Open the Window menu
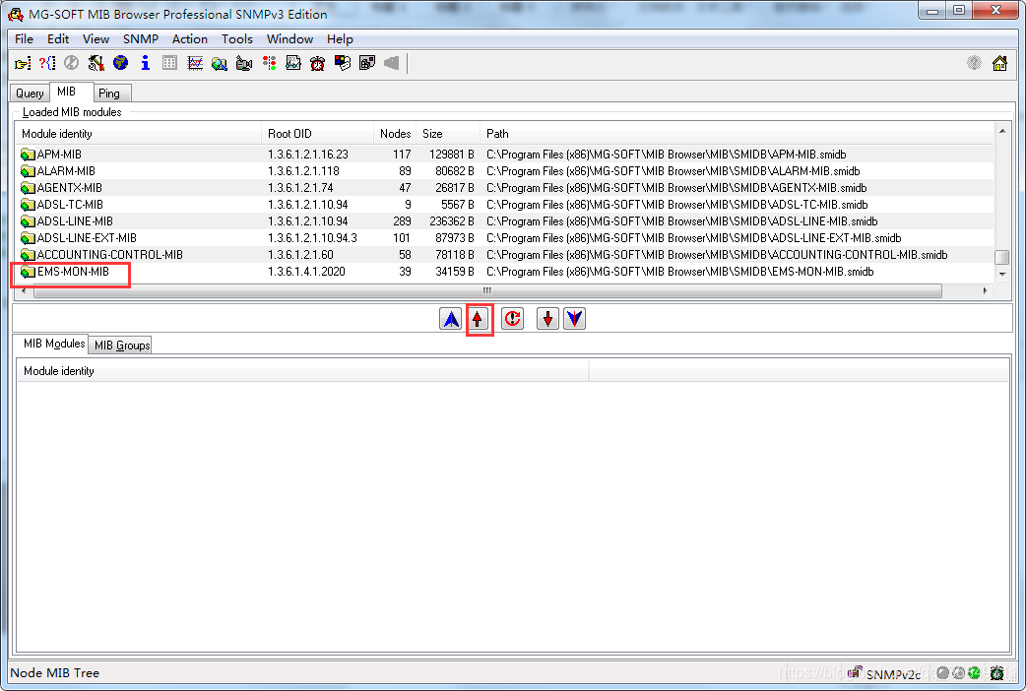This screenshot has width=1026, height=691. [289, 39]
